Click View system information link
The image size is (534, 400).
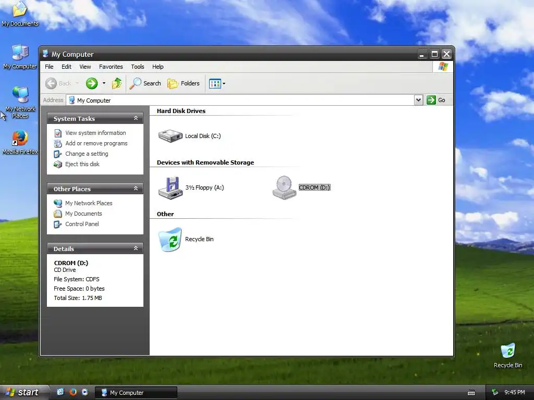96,133
